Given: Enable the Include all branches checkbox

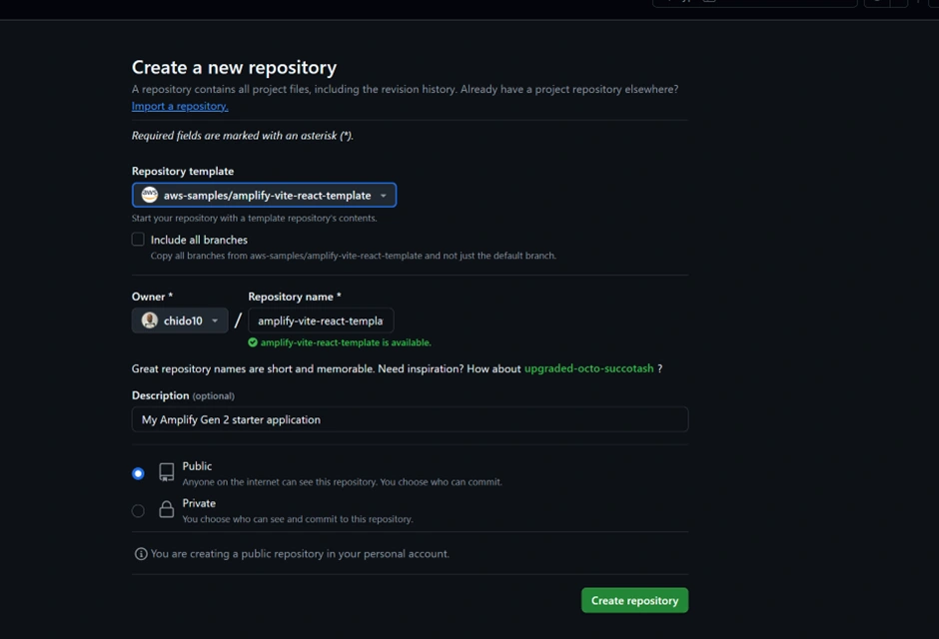Looking at the screenshot, I should click(138, 240).
